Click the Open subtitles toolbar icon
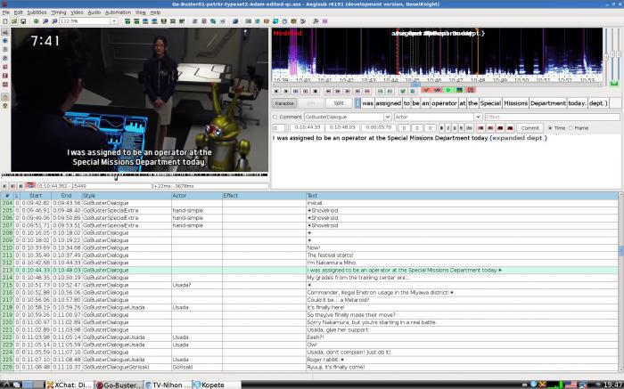The width and height of the screenshot is (624, 389). coord(14,21)
